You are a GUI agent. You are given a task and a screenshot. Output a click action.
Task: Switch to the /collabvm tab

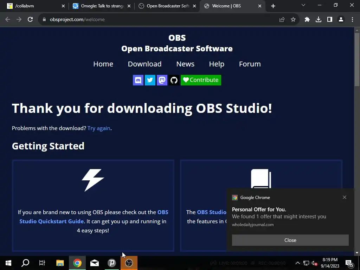click(x=34, y=6)
